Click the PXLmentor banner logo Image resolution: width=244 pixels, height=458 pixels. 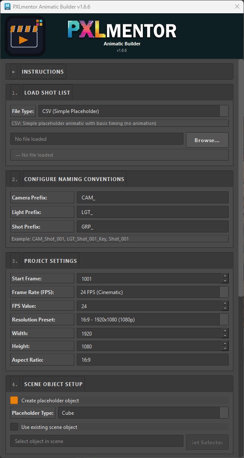pyautogui.click(x=122, y=30)
